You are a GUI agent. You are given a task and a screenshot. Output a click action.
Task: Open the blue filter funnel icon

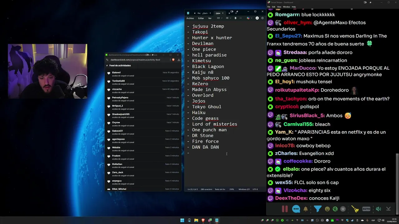coord(317,209)
